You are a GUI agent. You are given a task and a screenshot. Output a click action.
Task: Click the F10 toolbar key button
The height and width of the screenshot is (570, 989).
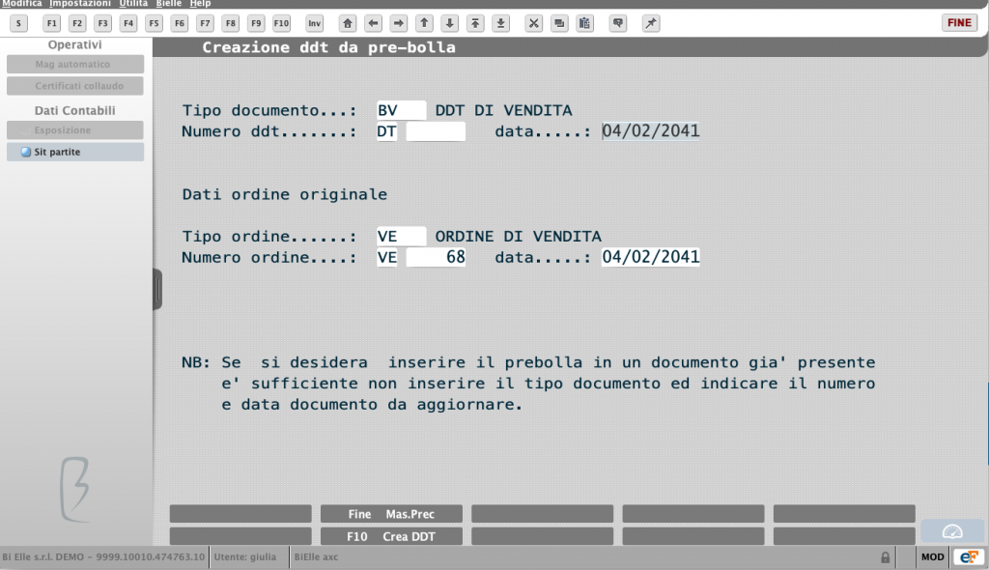[x=281, y=23]
